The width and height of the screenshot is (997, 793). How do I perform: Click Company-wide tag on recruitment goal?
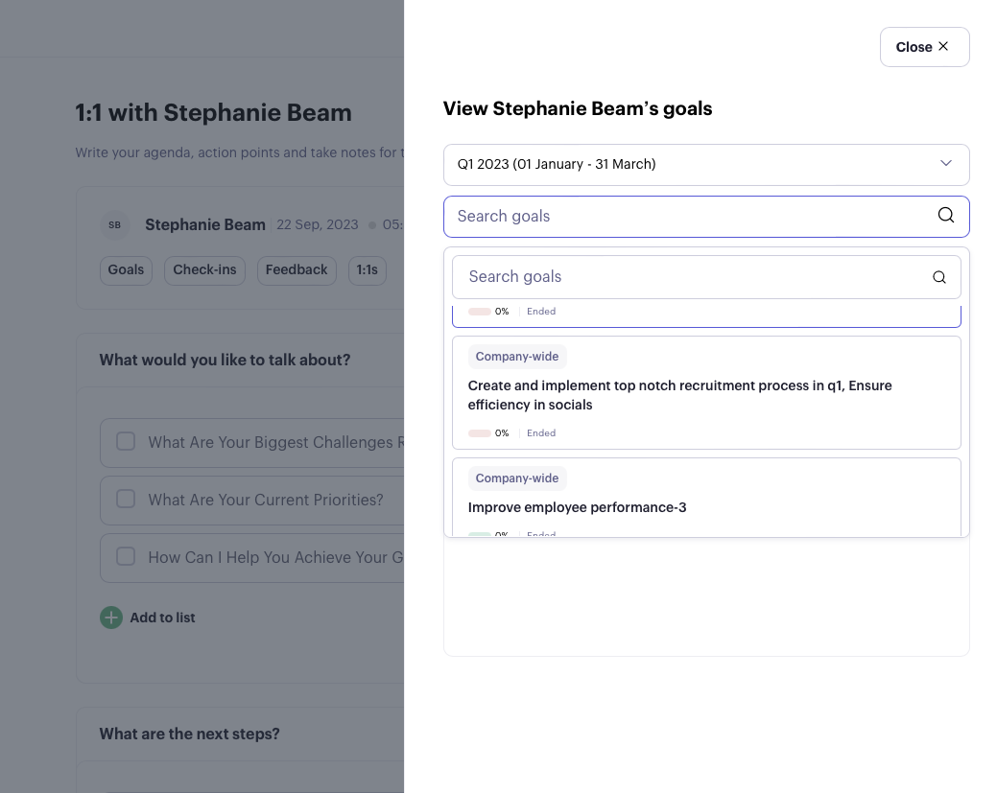tap(517, 357)
